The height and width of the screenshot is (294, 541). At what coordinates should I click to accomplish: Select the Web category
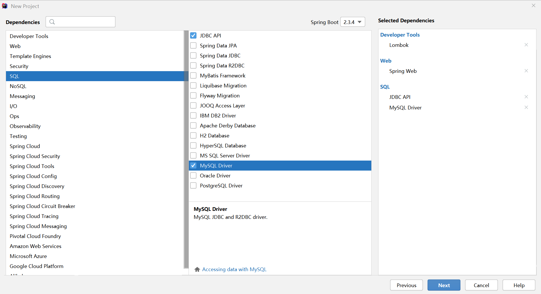point(95,46)
